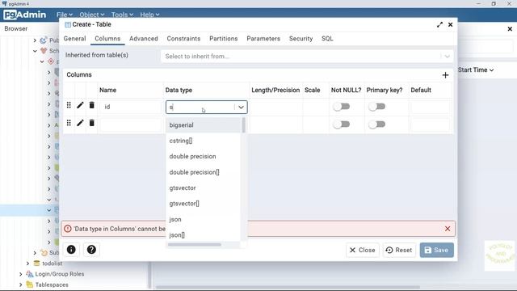Viewport: 517px width, 291px height.
Task: Click the todolist database icon
Action: (37, 264)
